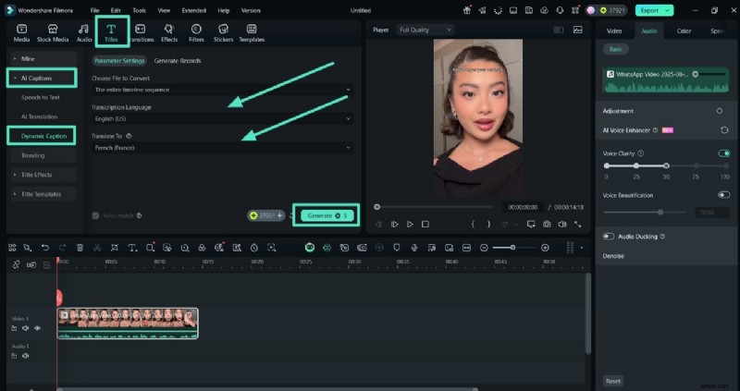Open the Translate To dropdown
740x391 pixels.
[222, 148]
